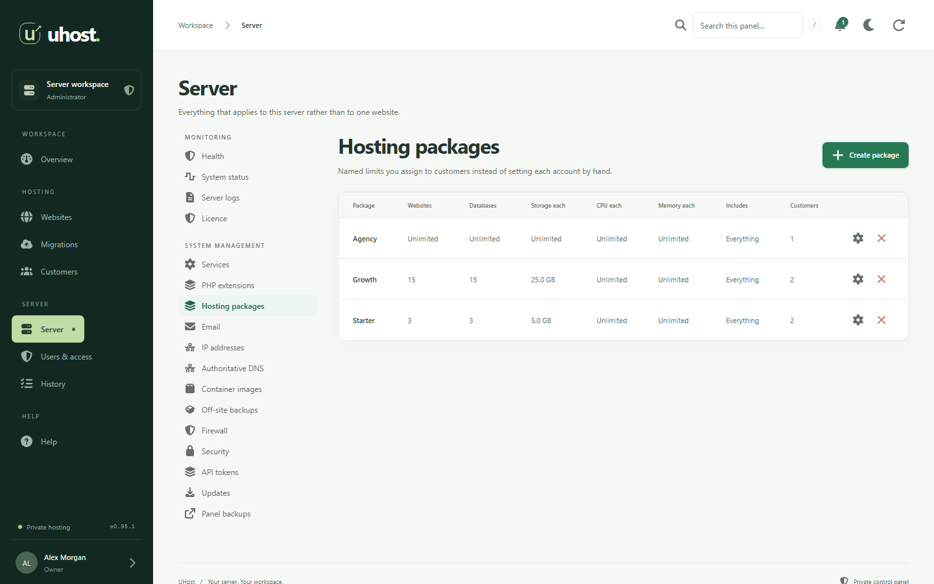Open Panel backups external link
The width and height of the screenshot is (934, 584).
(248, 514)
